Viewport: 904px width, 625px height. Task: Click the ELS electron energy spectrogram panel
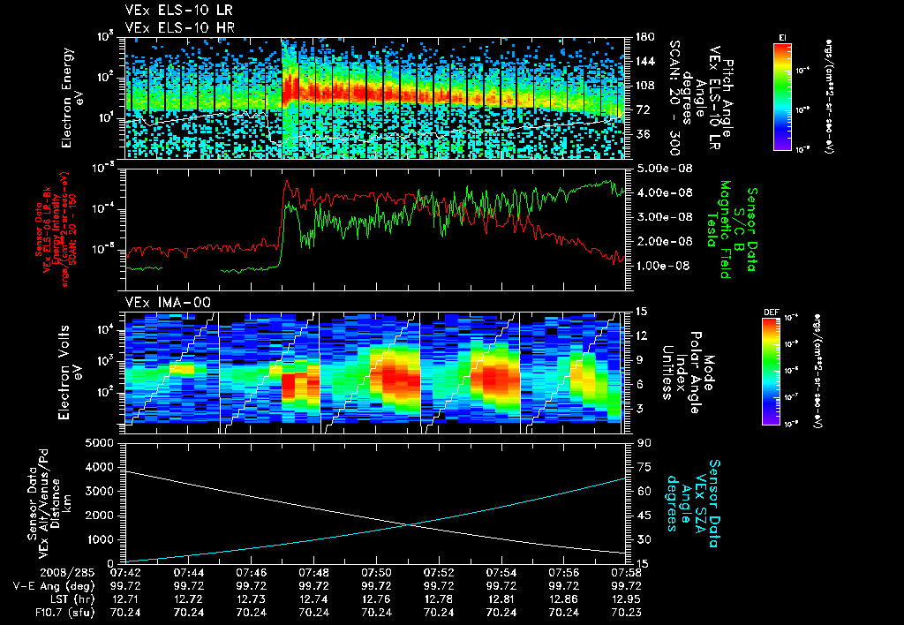point(375,98)
